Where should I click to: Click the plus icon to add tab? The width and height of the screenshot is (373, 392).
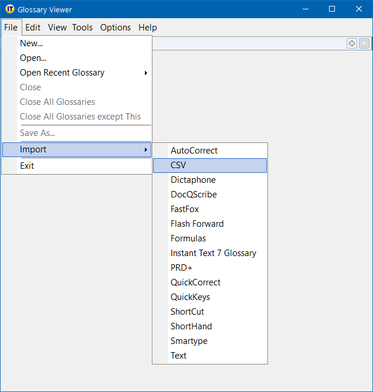352,43
